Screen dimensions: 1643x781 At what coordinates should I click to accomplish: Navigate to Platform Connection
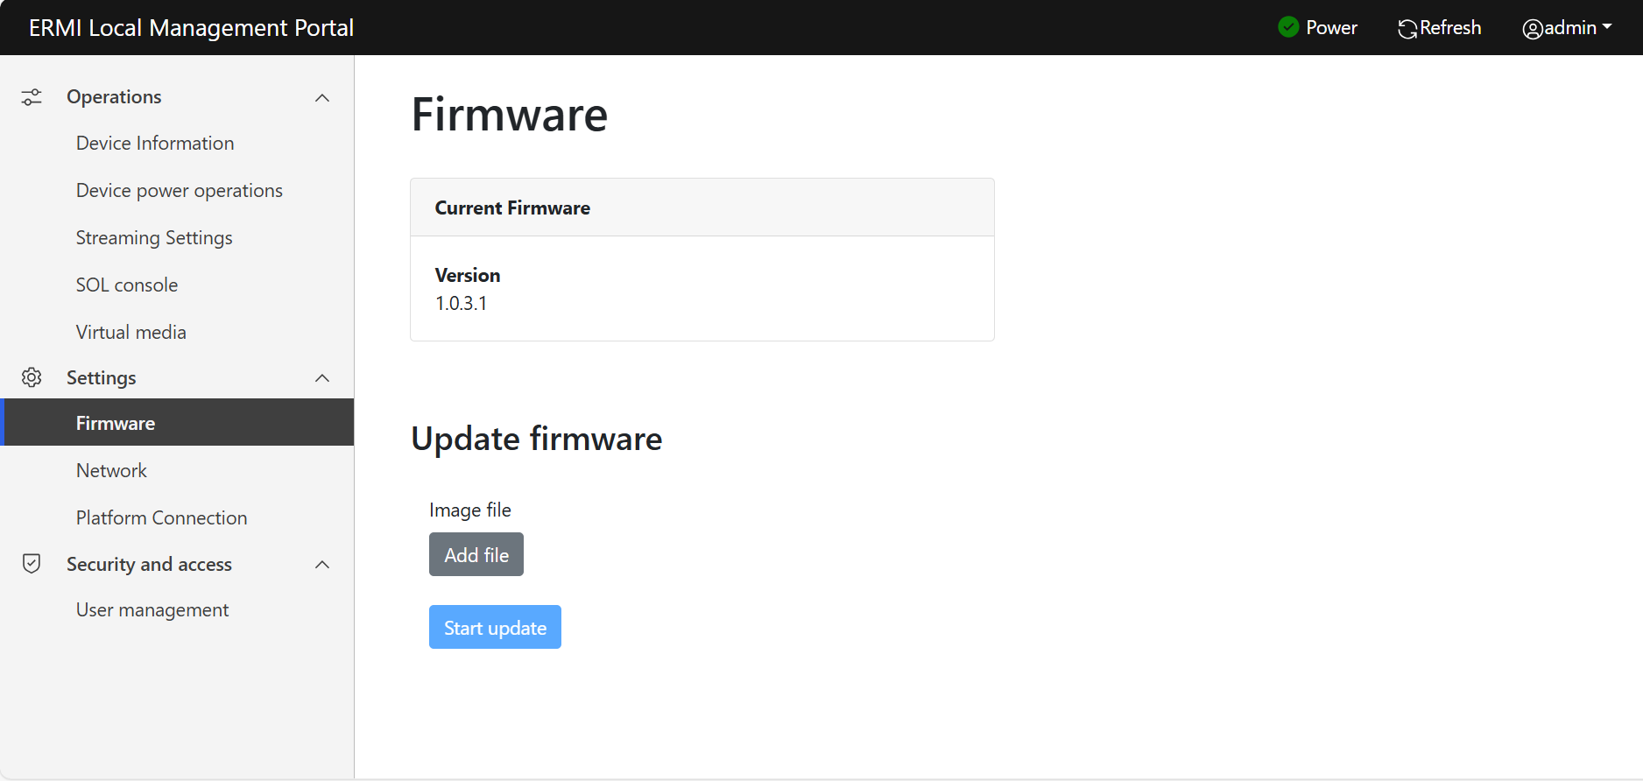[161, 517]
